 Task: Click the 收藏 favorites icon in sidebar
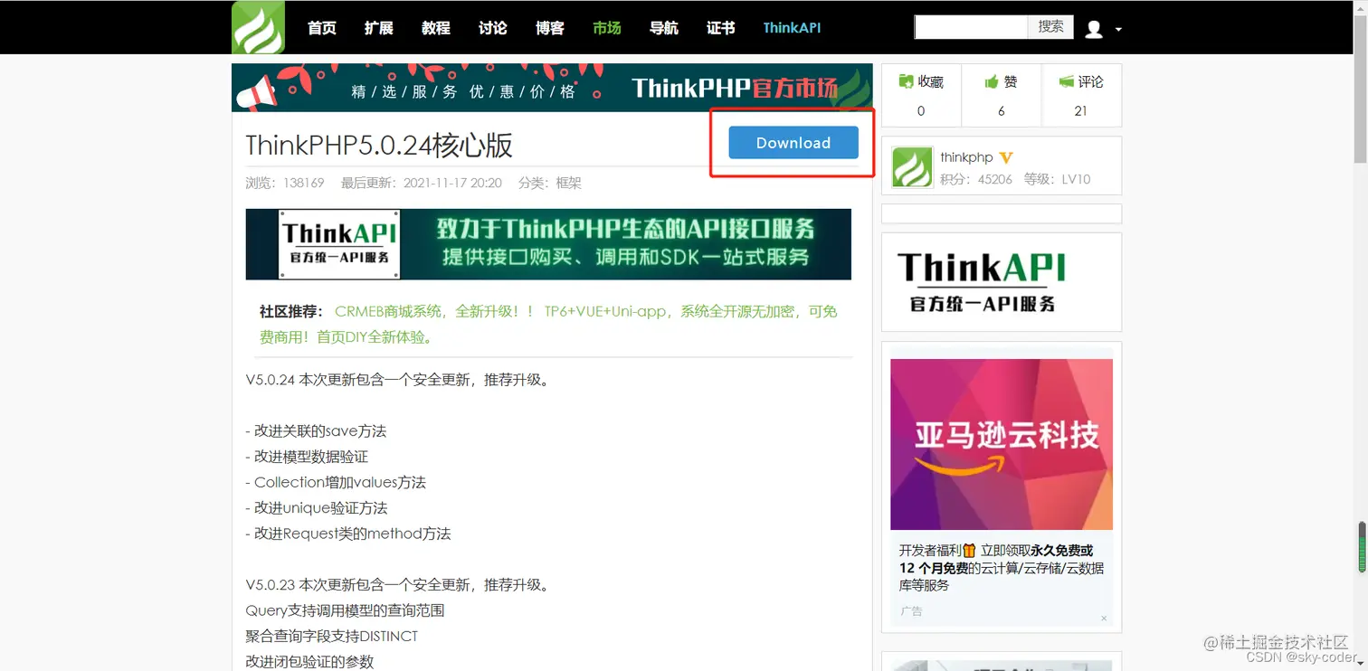pos(905,80)
